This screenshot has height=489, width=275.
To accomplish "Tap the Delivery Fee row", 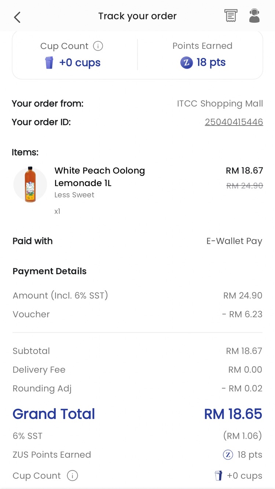I will (137, 370).
